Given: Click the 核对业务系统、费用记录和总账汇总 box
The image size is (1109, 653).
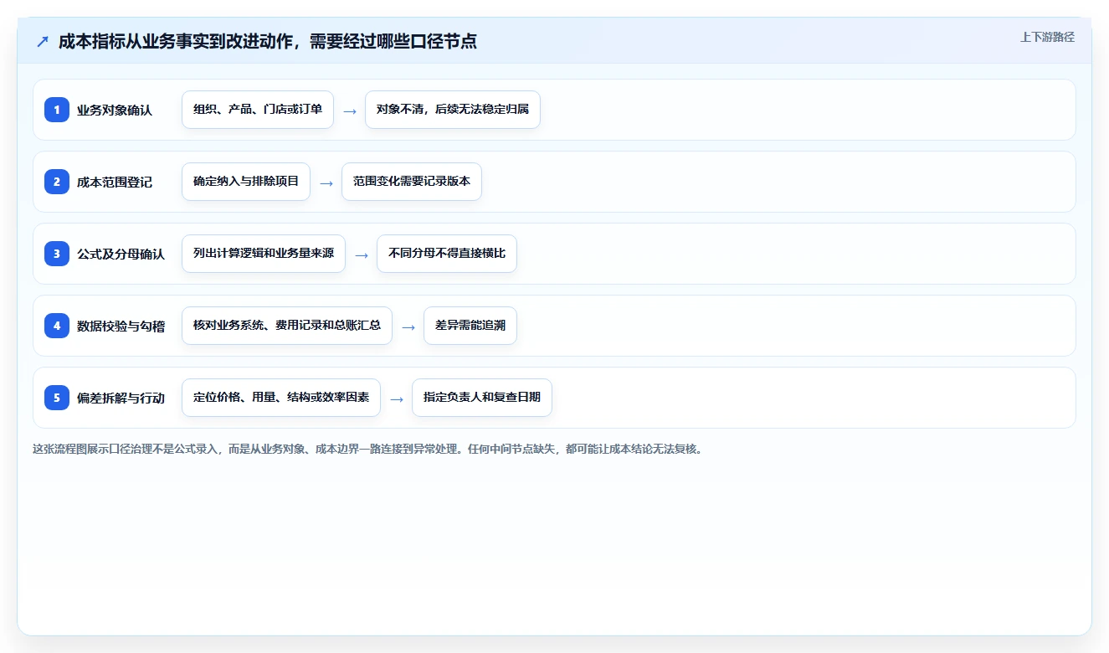Looking at the screenshot, I should pos(287,326).
